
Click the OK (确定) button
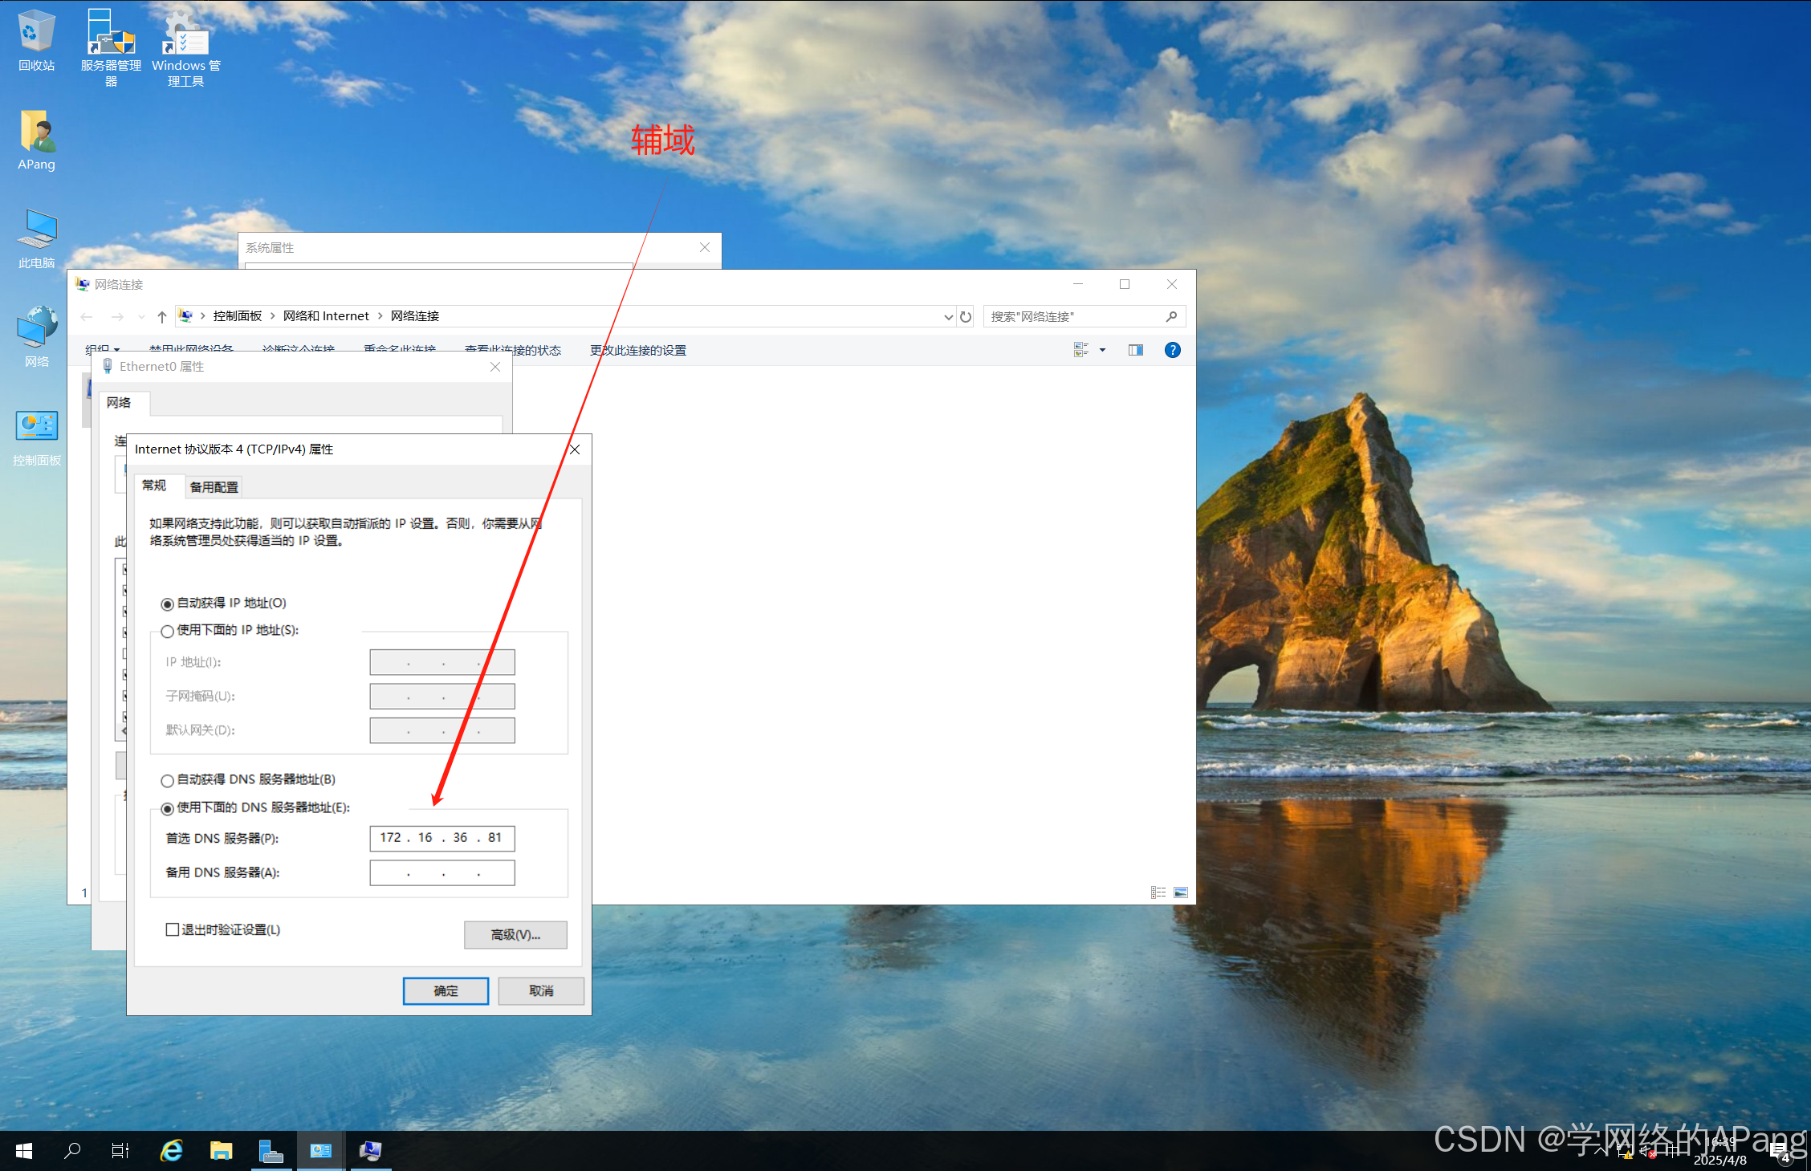(x=446, y=990)
